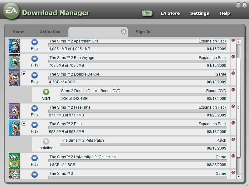This screenshot has width=249, height=187.
Task: Remove The Sims 2 Double Deluxe entry
Action: (x=233, y=73)
